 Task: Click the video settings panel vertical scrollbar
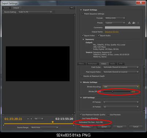tap(144, 88)
